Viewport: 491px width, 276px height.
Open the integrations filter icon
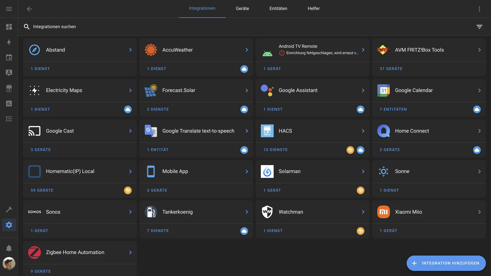click(x=479, y=27)
